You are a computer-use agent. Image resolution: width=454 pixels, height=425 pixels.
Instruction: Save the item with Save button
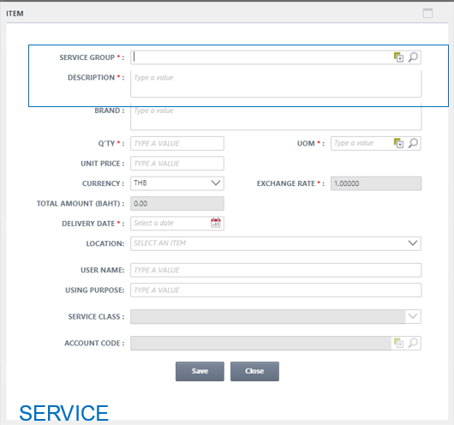(200, 371)
